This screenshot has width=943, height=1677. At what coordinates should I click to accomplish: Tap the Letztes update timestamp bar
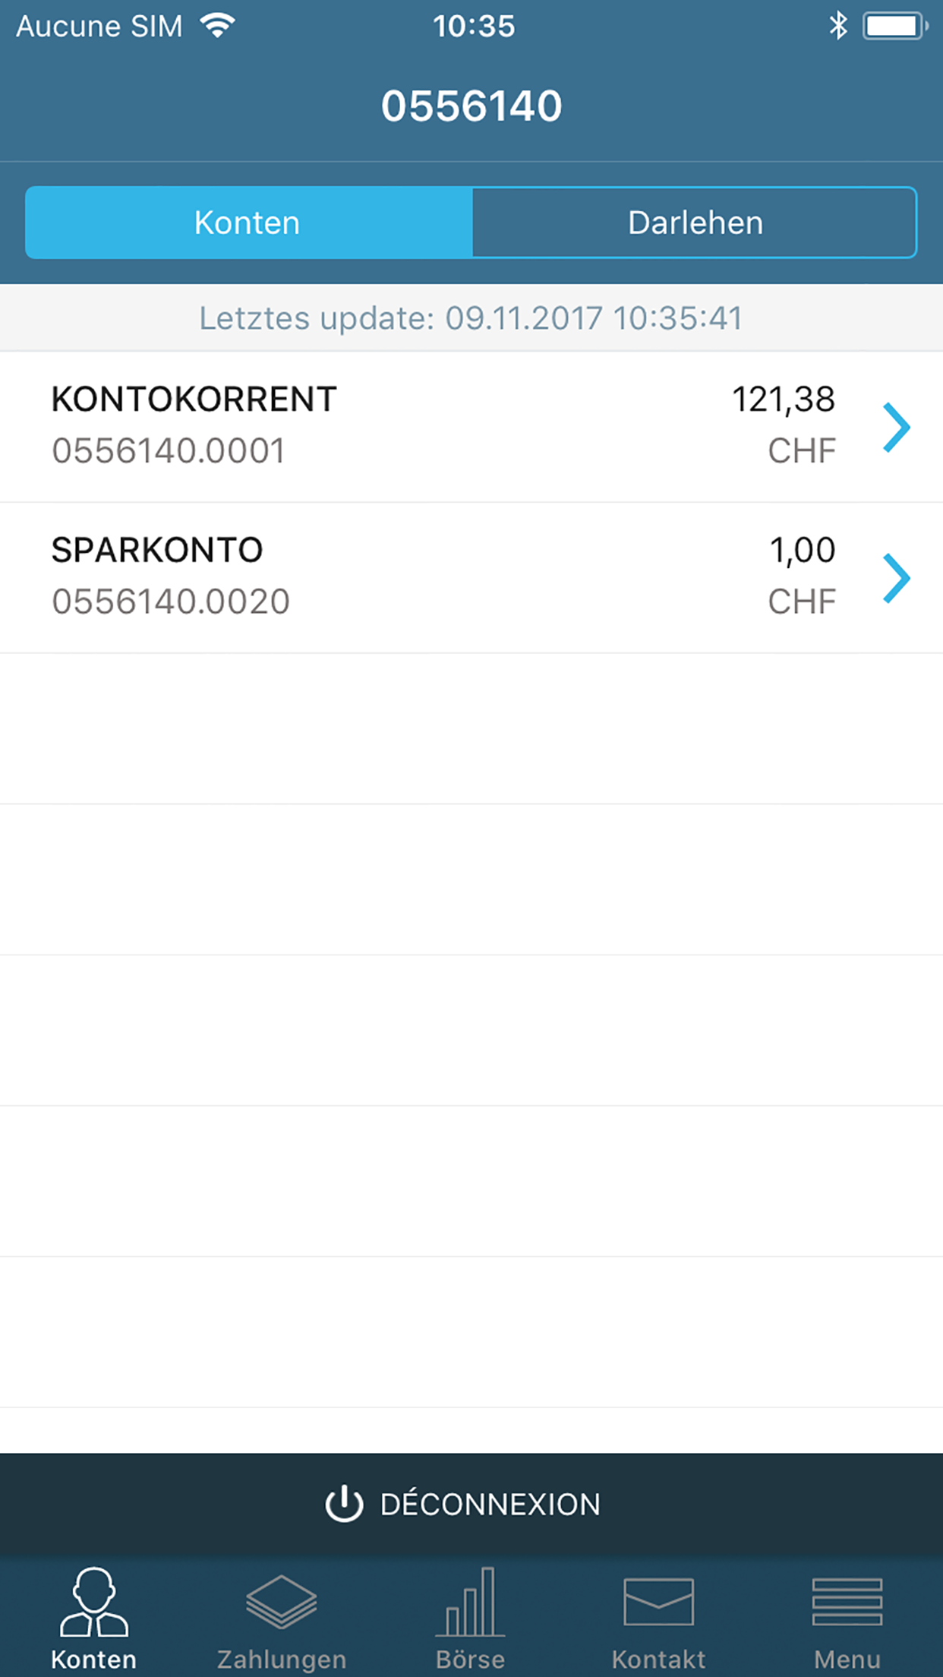[471, 318]
